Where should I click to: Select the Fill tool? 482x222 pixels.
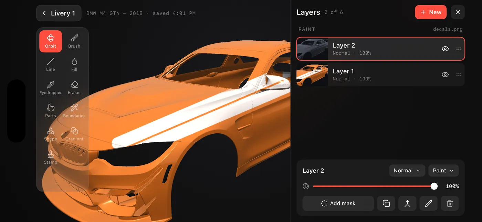point(74,64)
